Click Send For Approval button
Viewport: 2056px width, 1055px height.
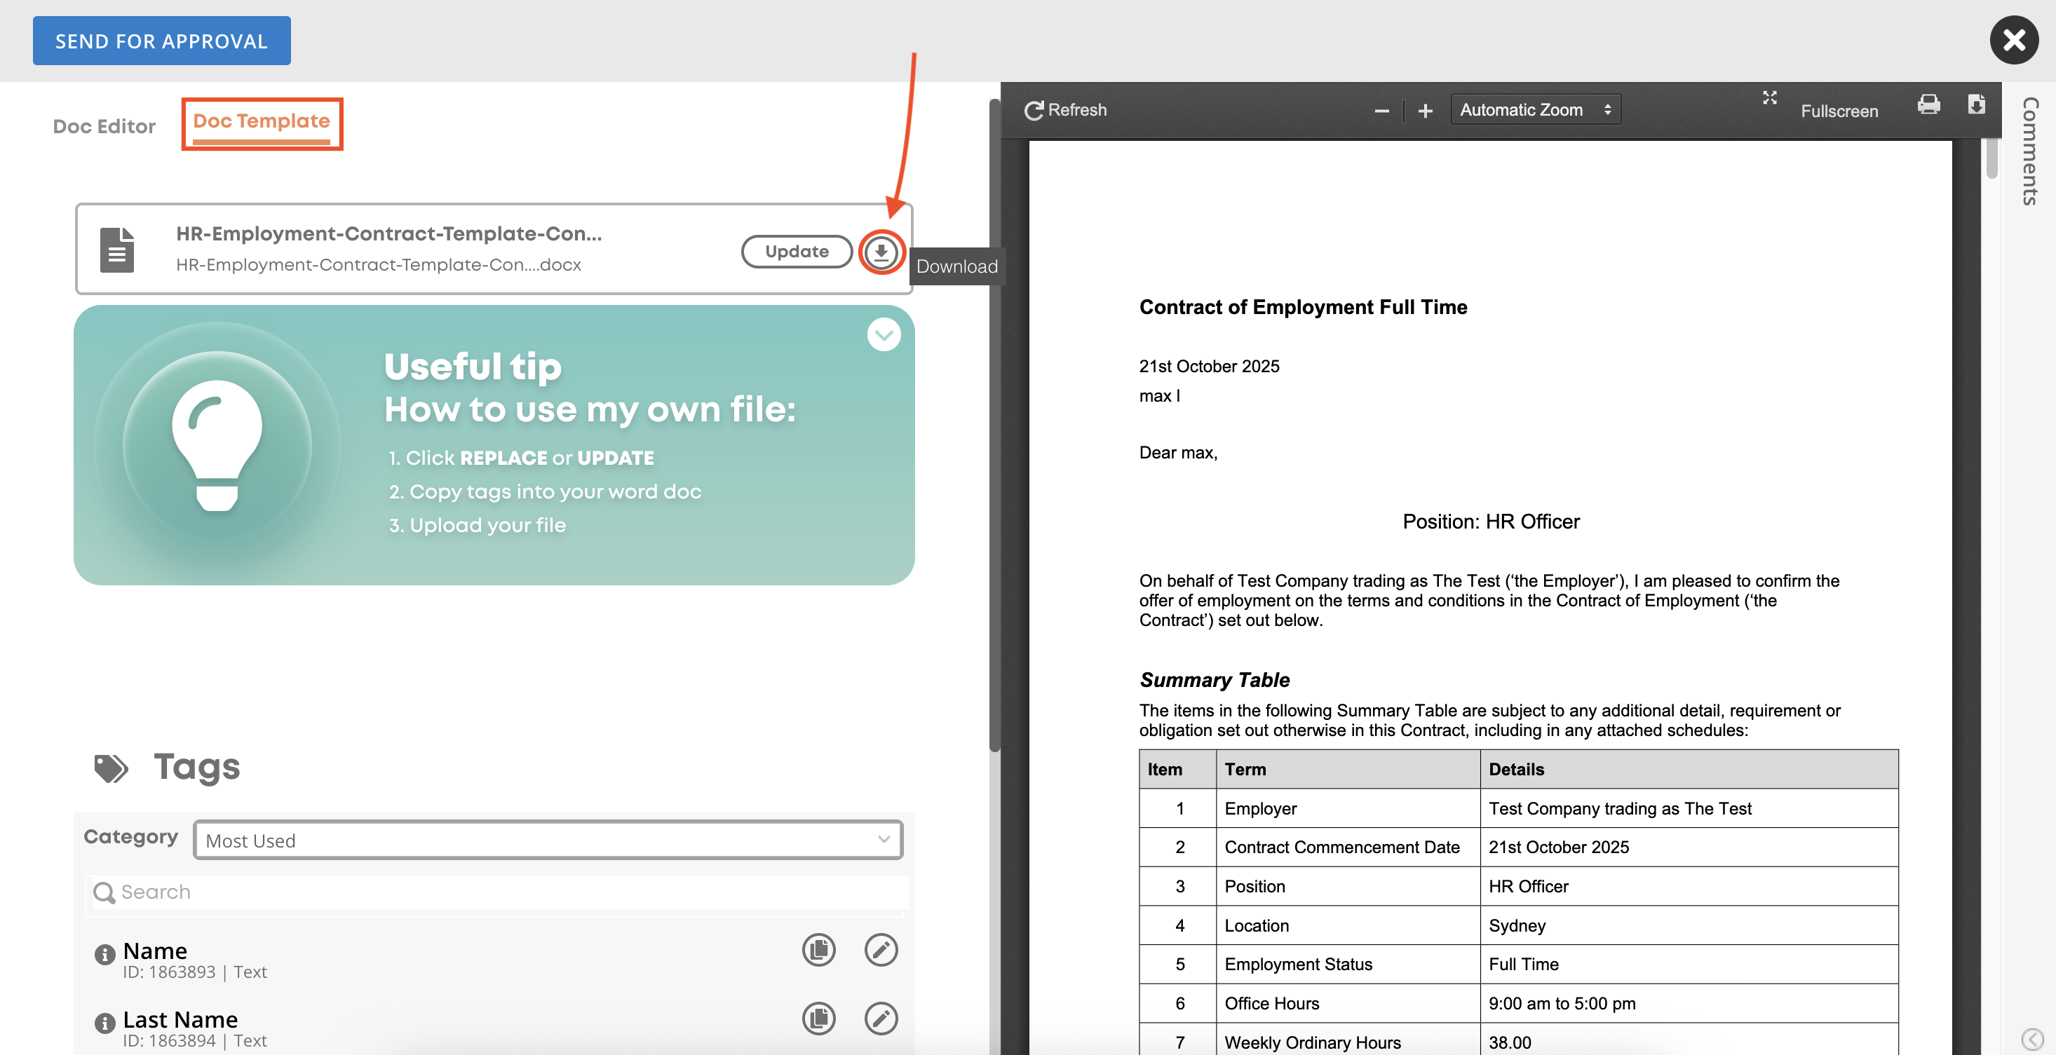click(161, 41)
